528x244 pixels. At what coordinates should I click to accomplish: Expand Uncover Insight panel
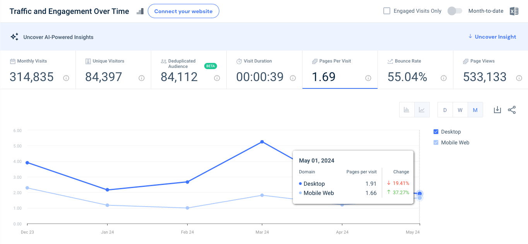coord(492,37)
